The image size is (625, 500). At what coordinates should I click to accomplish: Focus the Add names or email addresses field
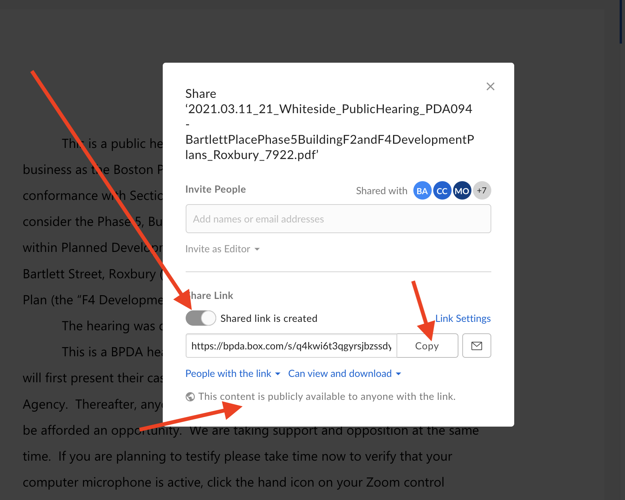(338, 219)
